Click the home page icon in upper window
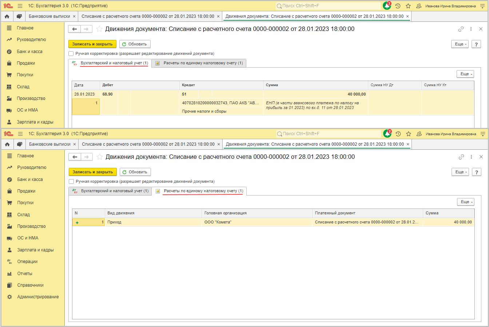The width and height of the screenshot is (489, 327). pos(7,16)
